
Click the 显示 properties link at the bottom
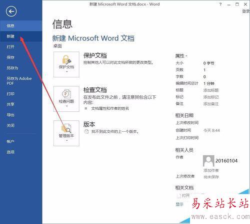pyautogui.click(x=179, y=204)
